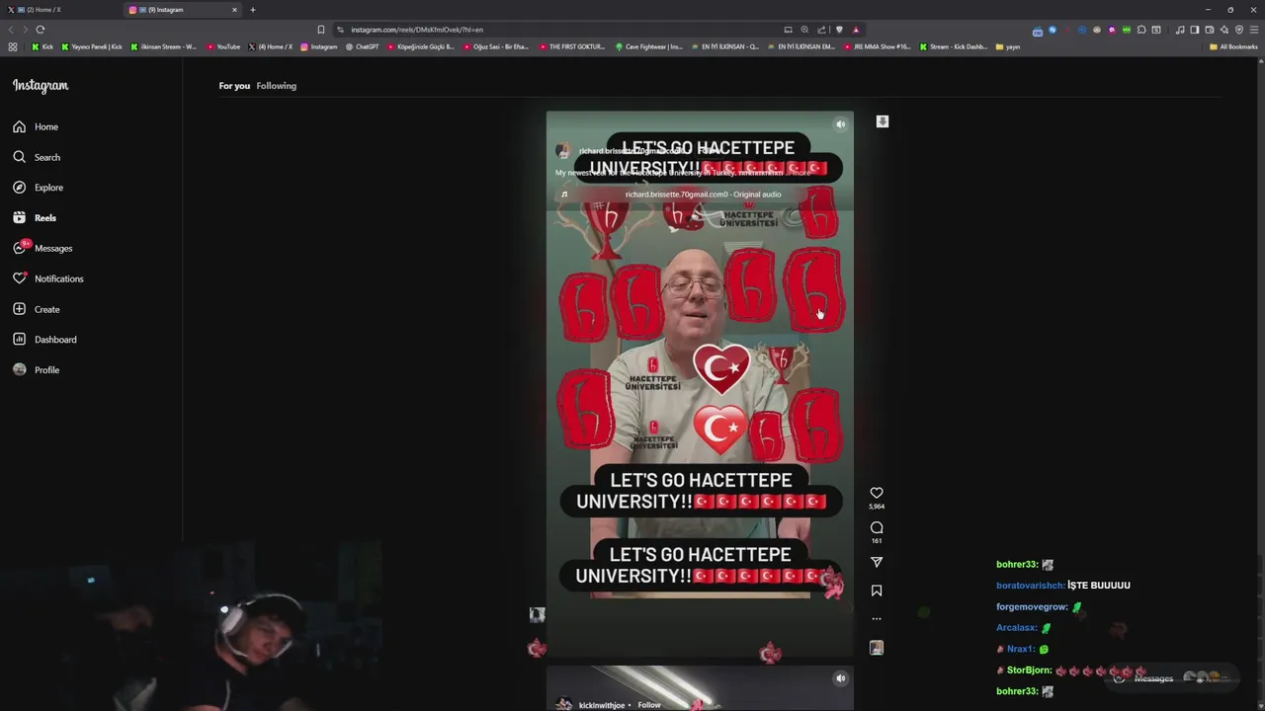1265x711 pixels.
Task: Open the YouTube bookmark
Action: pyautogui.click(x=223, y=46)
